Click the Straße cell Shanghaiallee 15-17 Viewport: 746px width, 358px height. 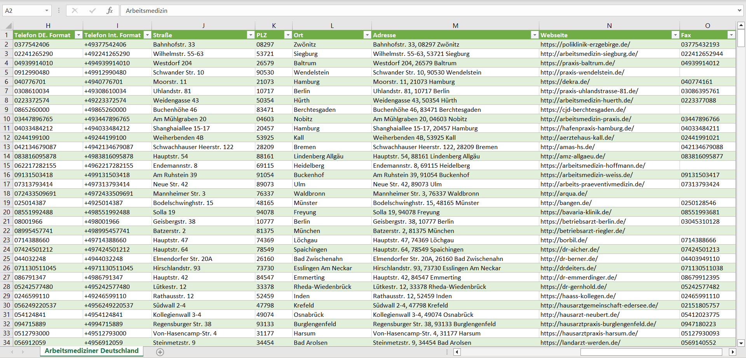click(x=204, y=128)
